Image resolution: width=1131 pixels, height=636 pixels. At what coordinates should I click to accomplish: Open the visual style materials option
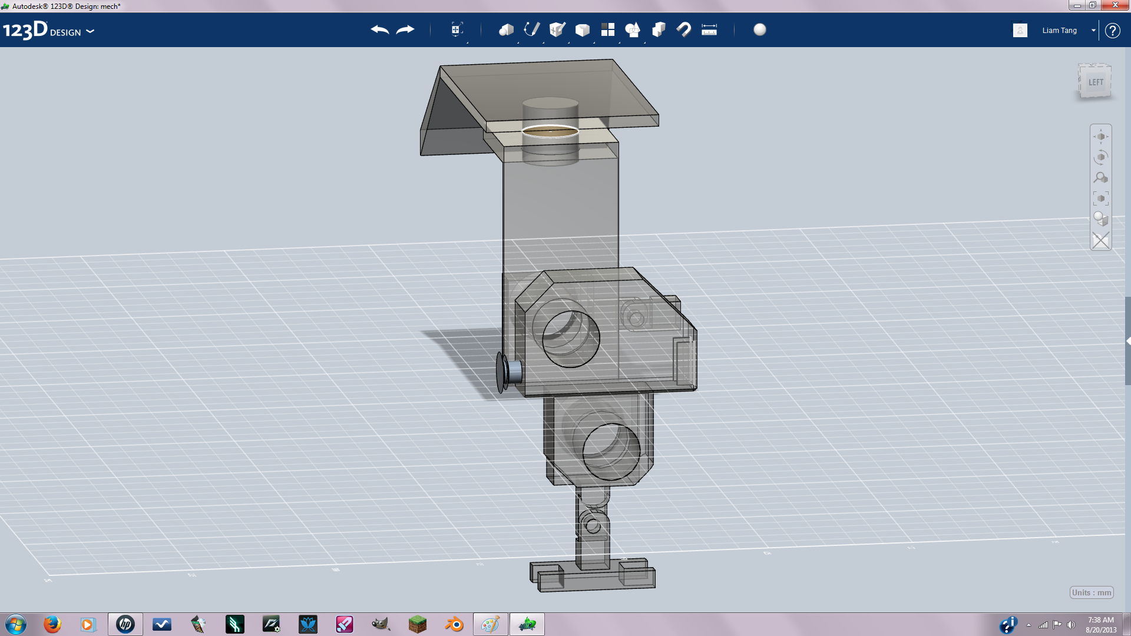click(x=1100, y=219)
